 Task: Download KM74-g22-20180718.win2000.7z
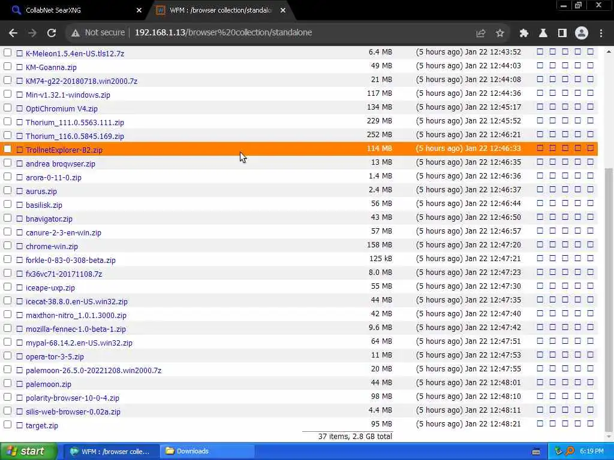click(82, 81)
